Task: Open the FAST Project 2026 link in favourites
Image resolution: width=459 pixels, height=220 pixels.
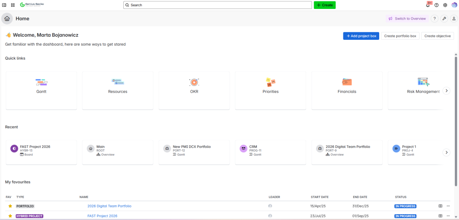Action: pos(102,216)
